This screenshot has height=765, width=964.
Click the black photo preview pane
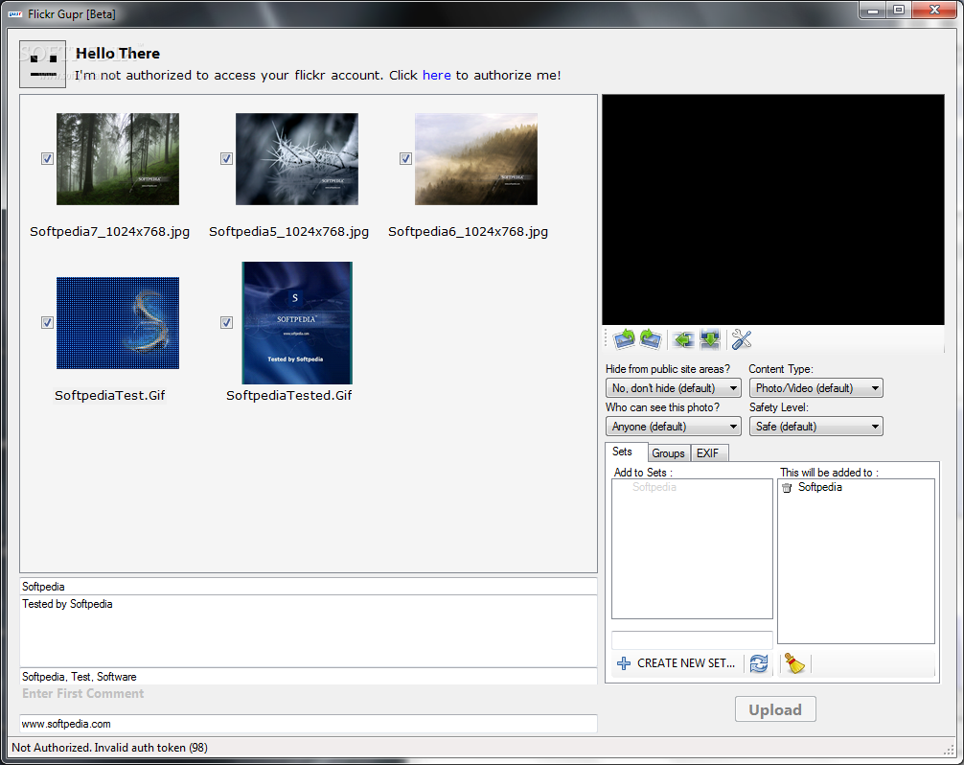click(x=772, y=209)
